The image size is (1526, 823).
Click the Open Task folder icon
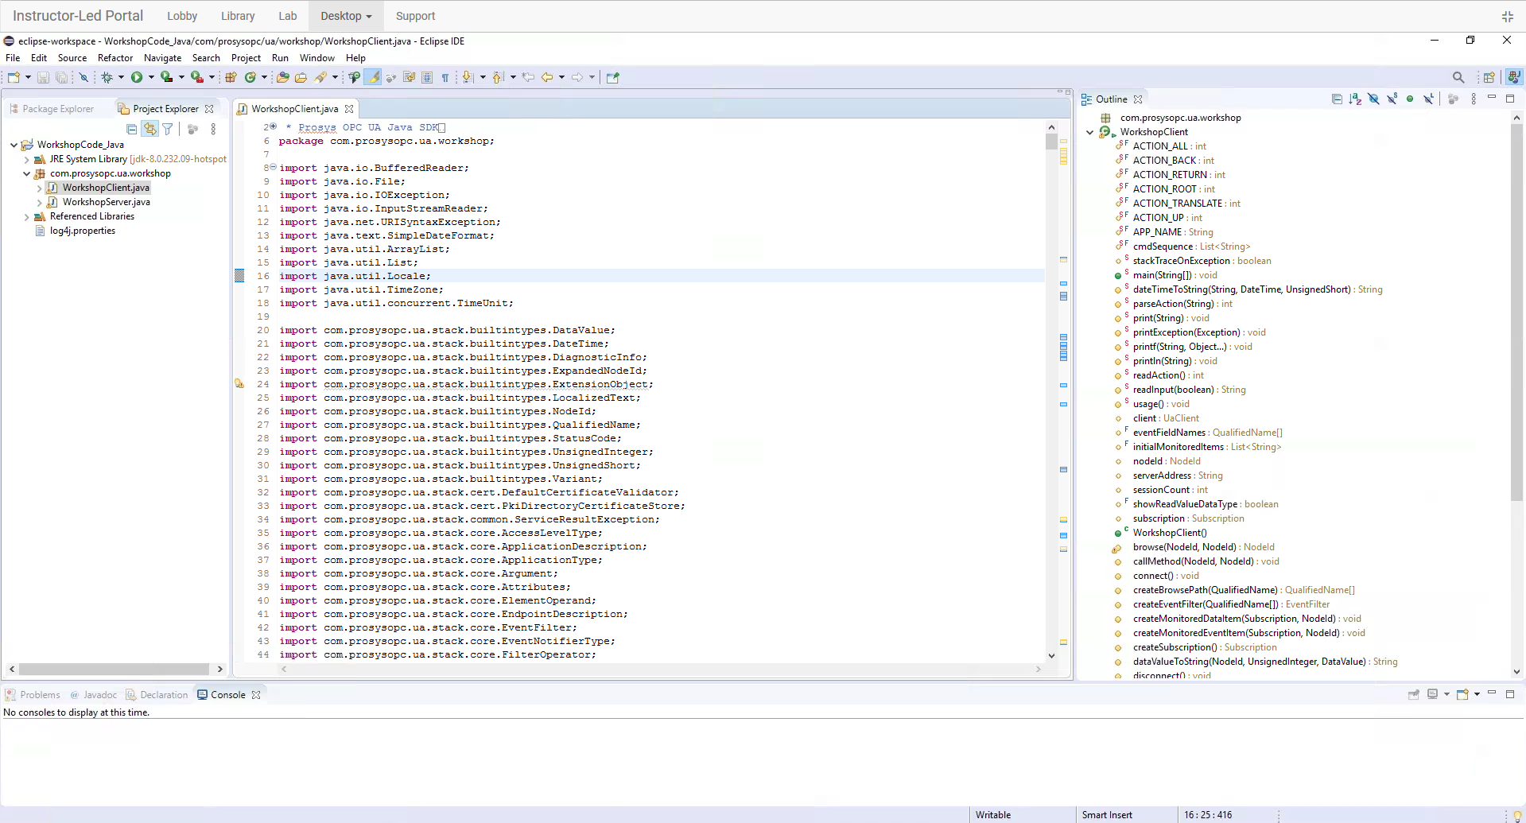click(x=301, y=77)
